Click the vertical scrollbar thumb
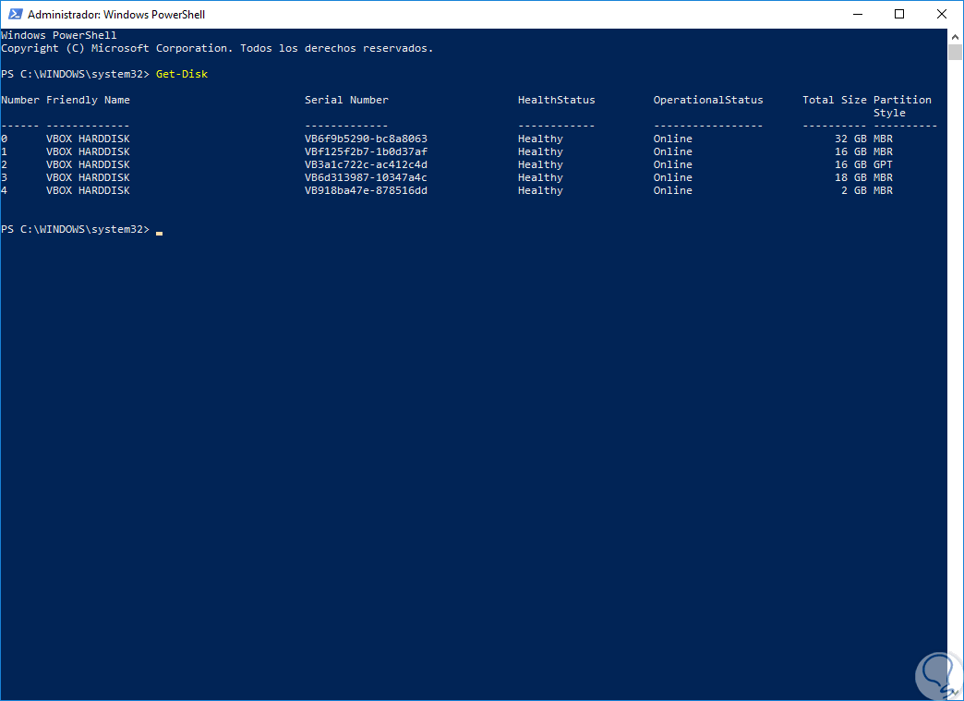The image size is (964, 701). click(955, 52)
